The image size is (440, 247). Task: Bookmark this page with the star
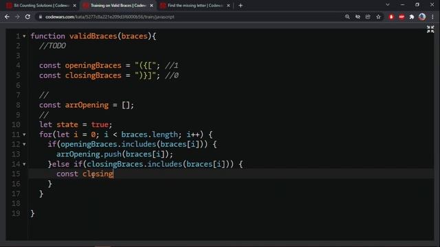[378, 16]
